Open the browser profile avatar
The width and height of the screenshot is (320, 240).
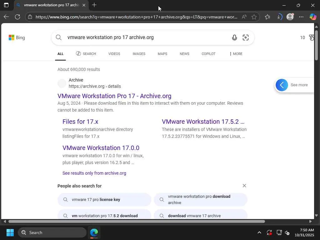[x=290, y=17]
